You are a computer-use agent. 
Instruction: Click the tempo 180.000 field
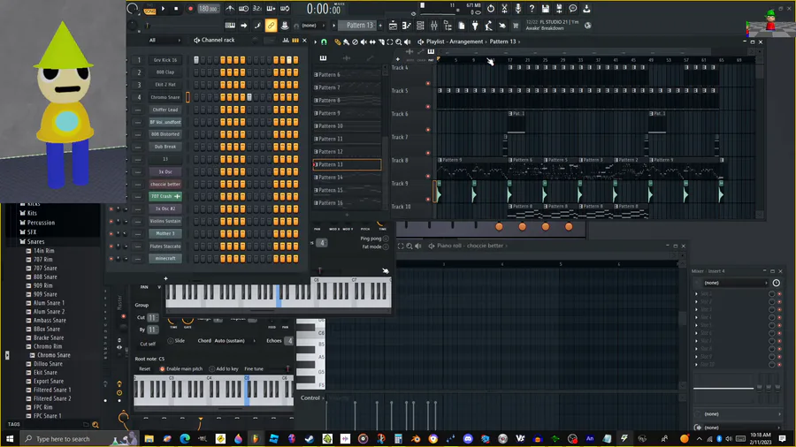click(x=208, y=9)
